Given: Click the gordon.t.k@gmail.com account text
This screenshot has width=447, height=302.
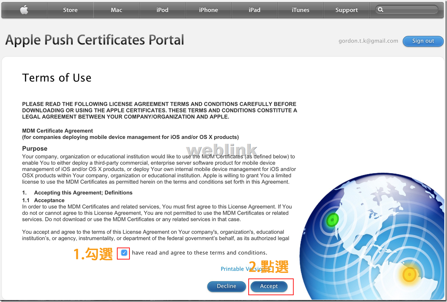Looking at the screenshot, I should 368,41.
